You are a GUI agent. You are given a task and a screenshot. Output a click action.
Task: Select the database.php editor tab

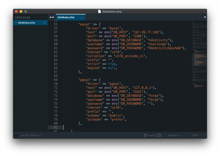point(66,17)
